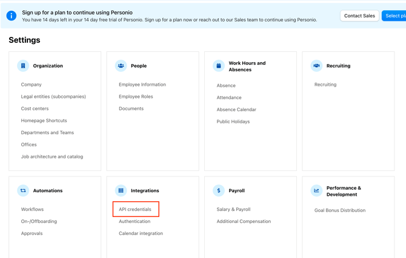This screenshot has width=406, height=258.
Task: Open Homepage Shortcuts settings
Action: tap(44, 121)
